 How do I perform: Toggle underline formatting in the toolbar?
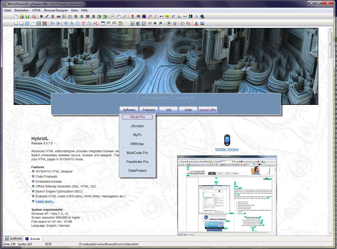tap(53, 16)
